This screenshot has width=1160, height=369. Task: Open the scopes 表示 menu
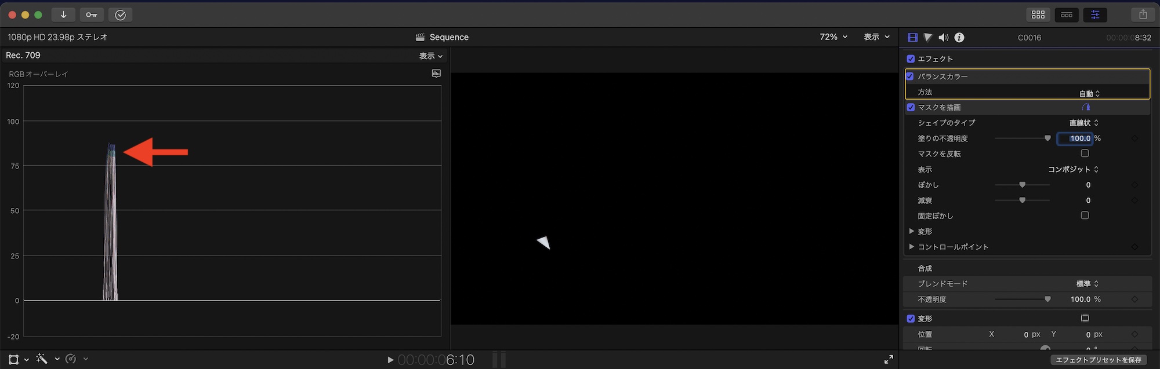pyautogui.click(x=431, y=56)
